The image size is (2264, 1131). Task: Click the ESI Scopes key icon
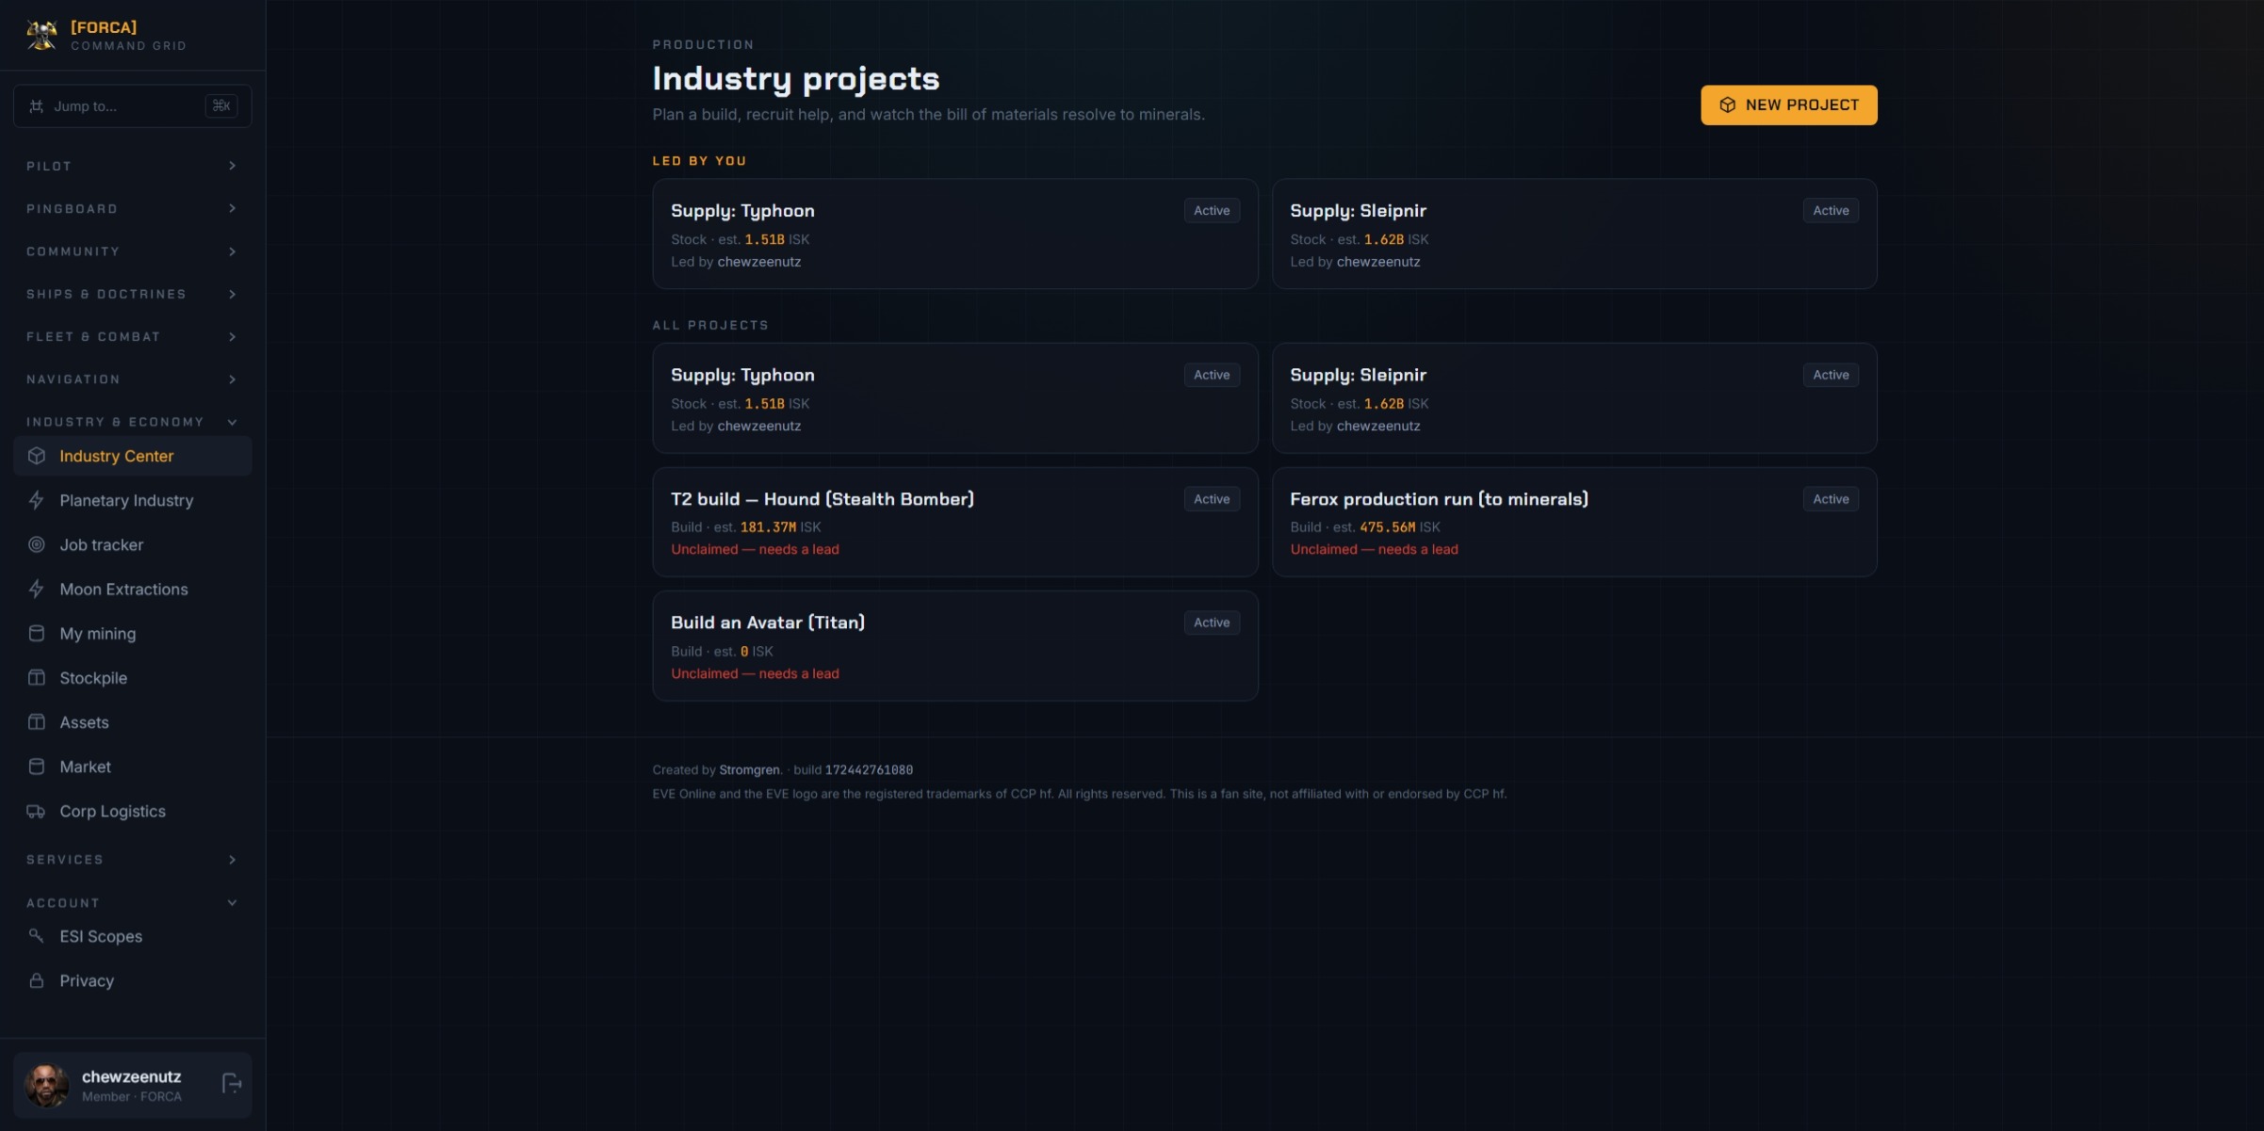point(37,935)
